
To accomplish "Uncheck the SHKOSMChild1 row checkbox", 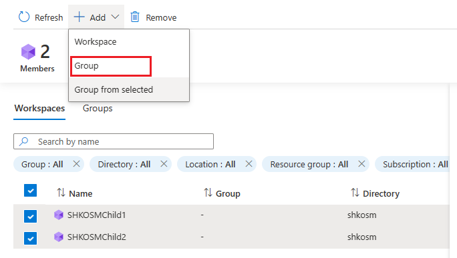I will [x=30, y=216].
